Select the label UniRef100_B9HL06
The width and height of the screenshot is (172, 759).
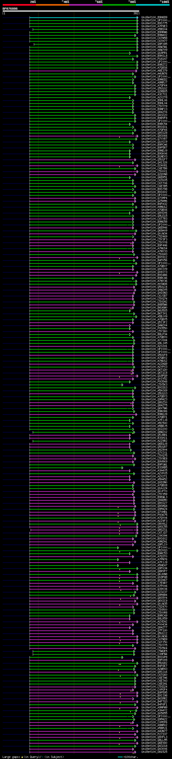(x=154, y=100)
